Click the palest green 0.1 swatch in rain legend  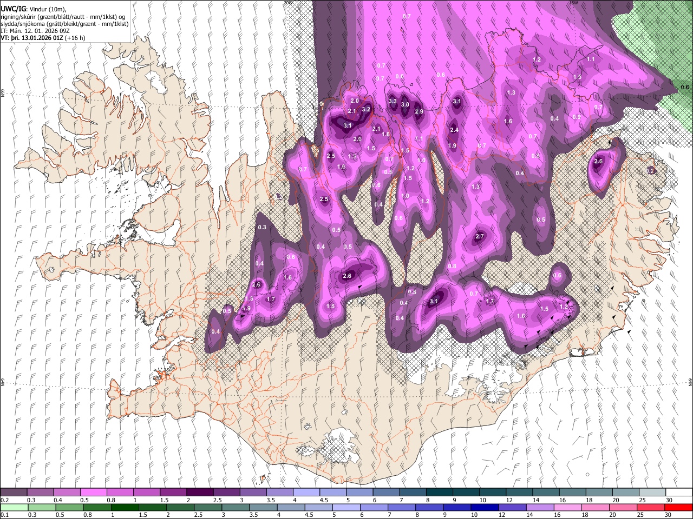pyautogui.click(x=14, y=507)
